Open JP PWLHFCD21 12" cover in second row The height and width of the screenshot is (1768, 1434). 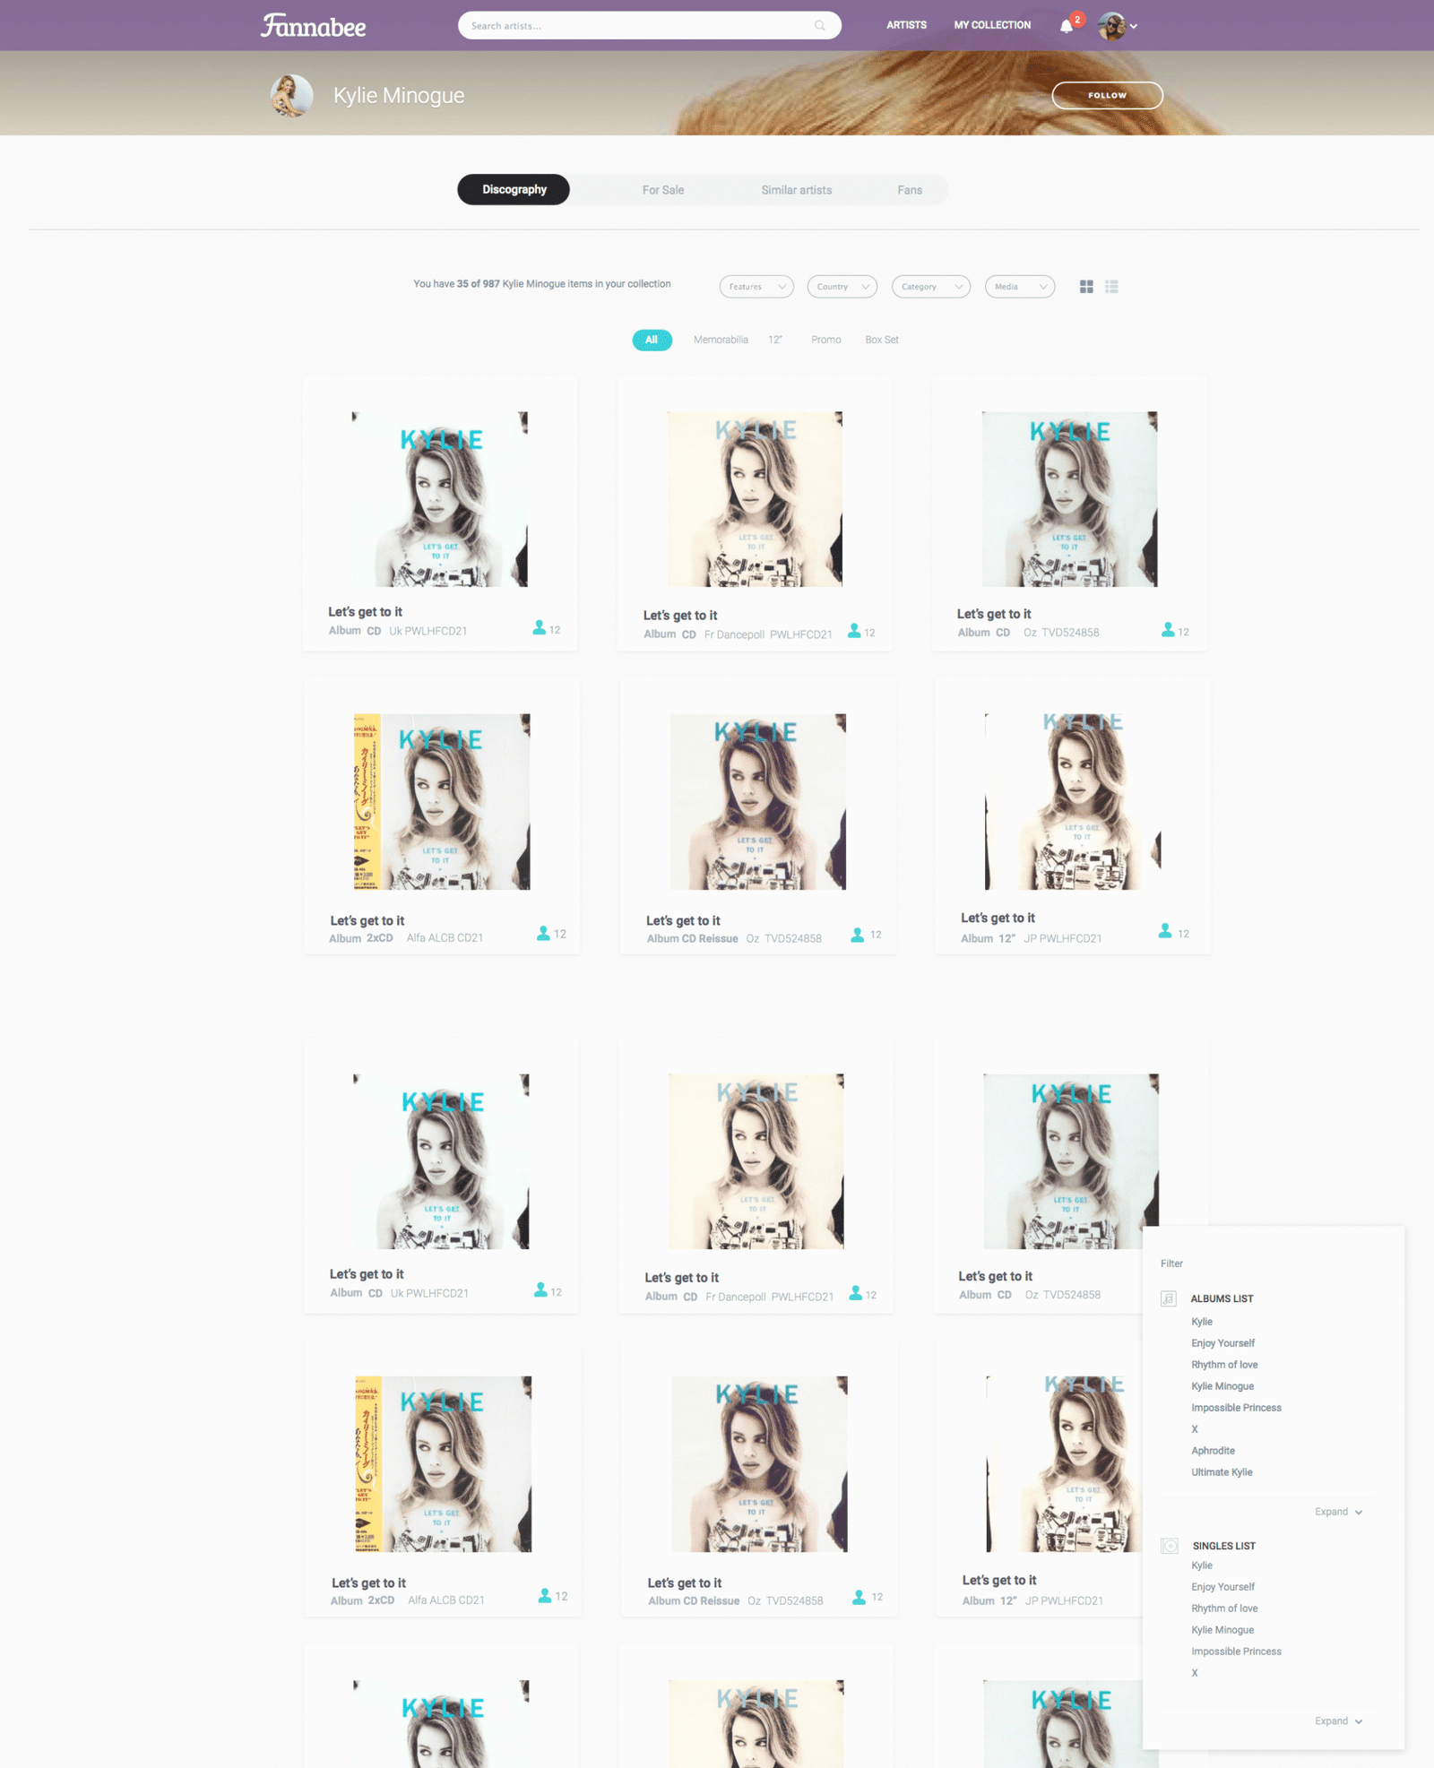click(x=1073, y=801)
